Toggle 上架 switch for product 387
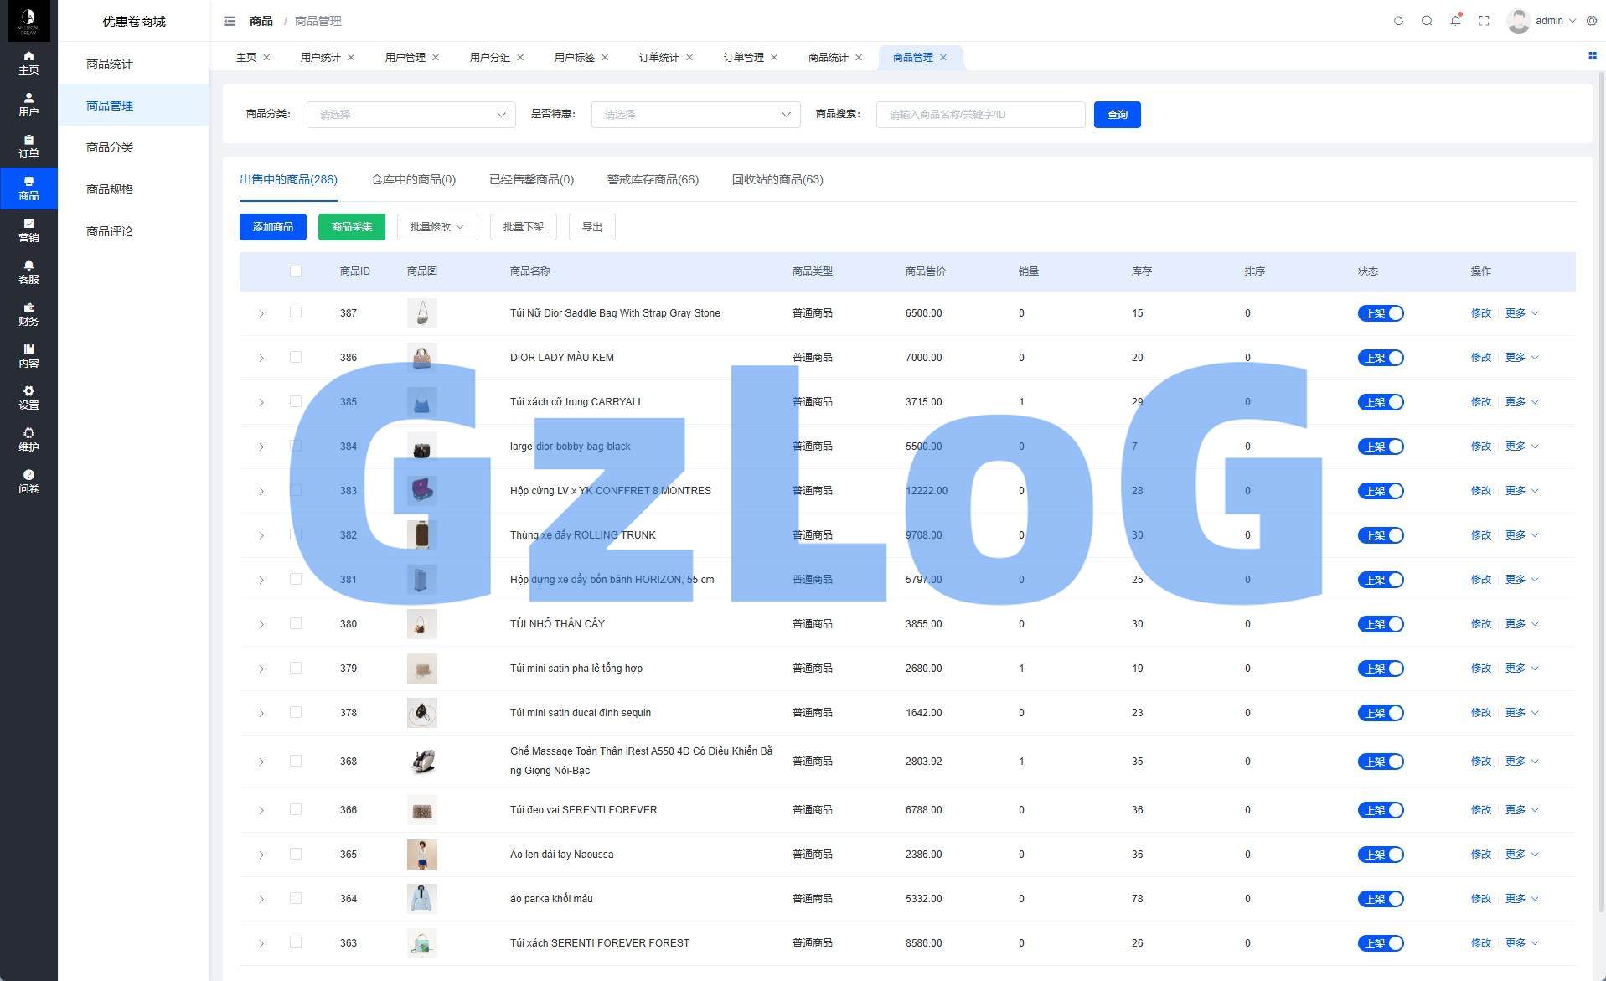 tap(1380, 313)
